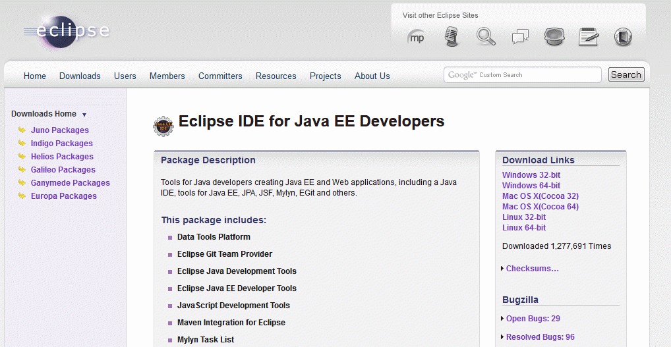Open the microphone Eclipse Live icon

tap(452, 36)
